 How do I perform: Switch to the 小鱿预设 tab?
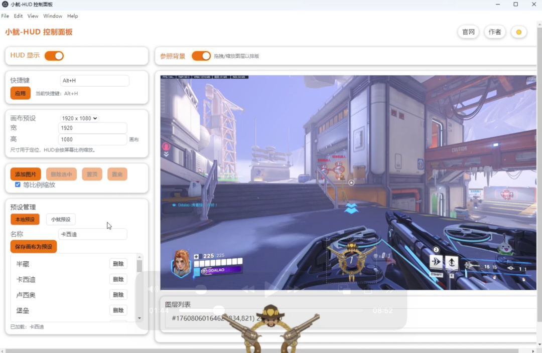pyautogui.click(x=61, y=219)
